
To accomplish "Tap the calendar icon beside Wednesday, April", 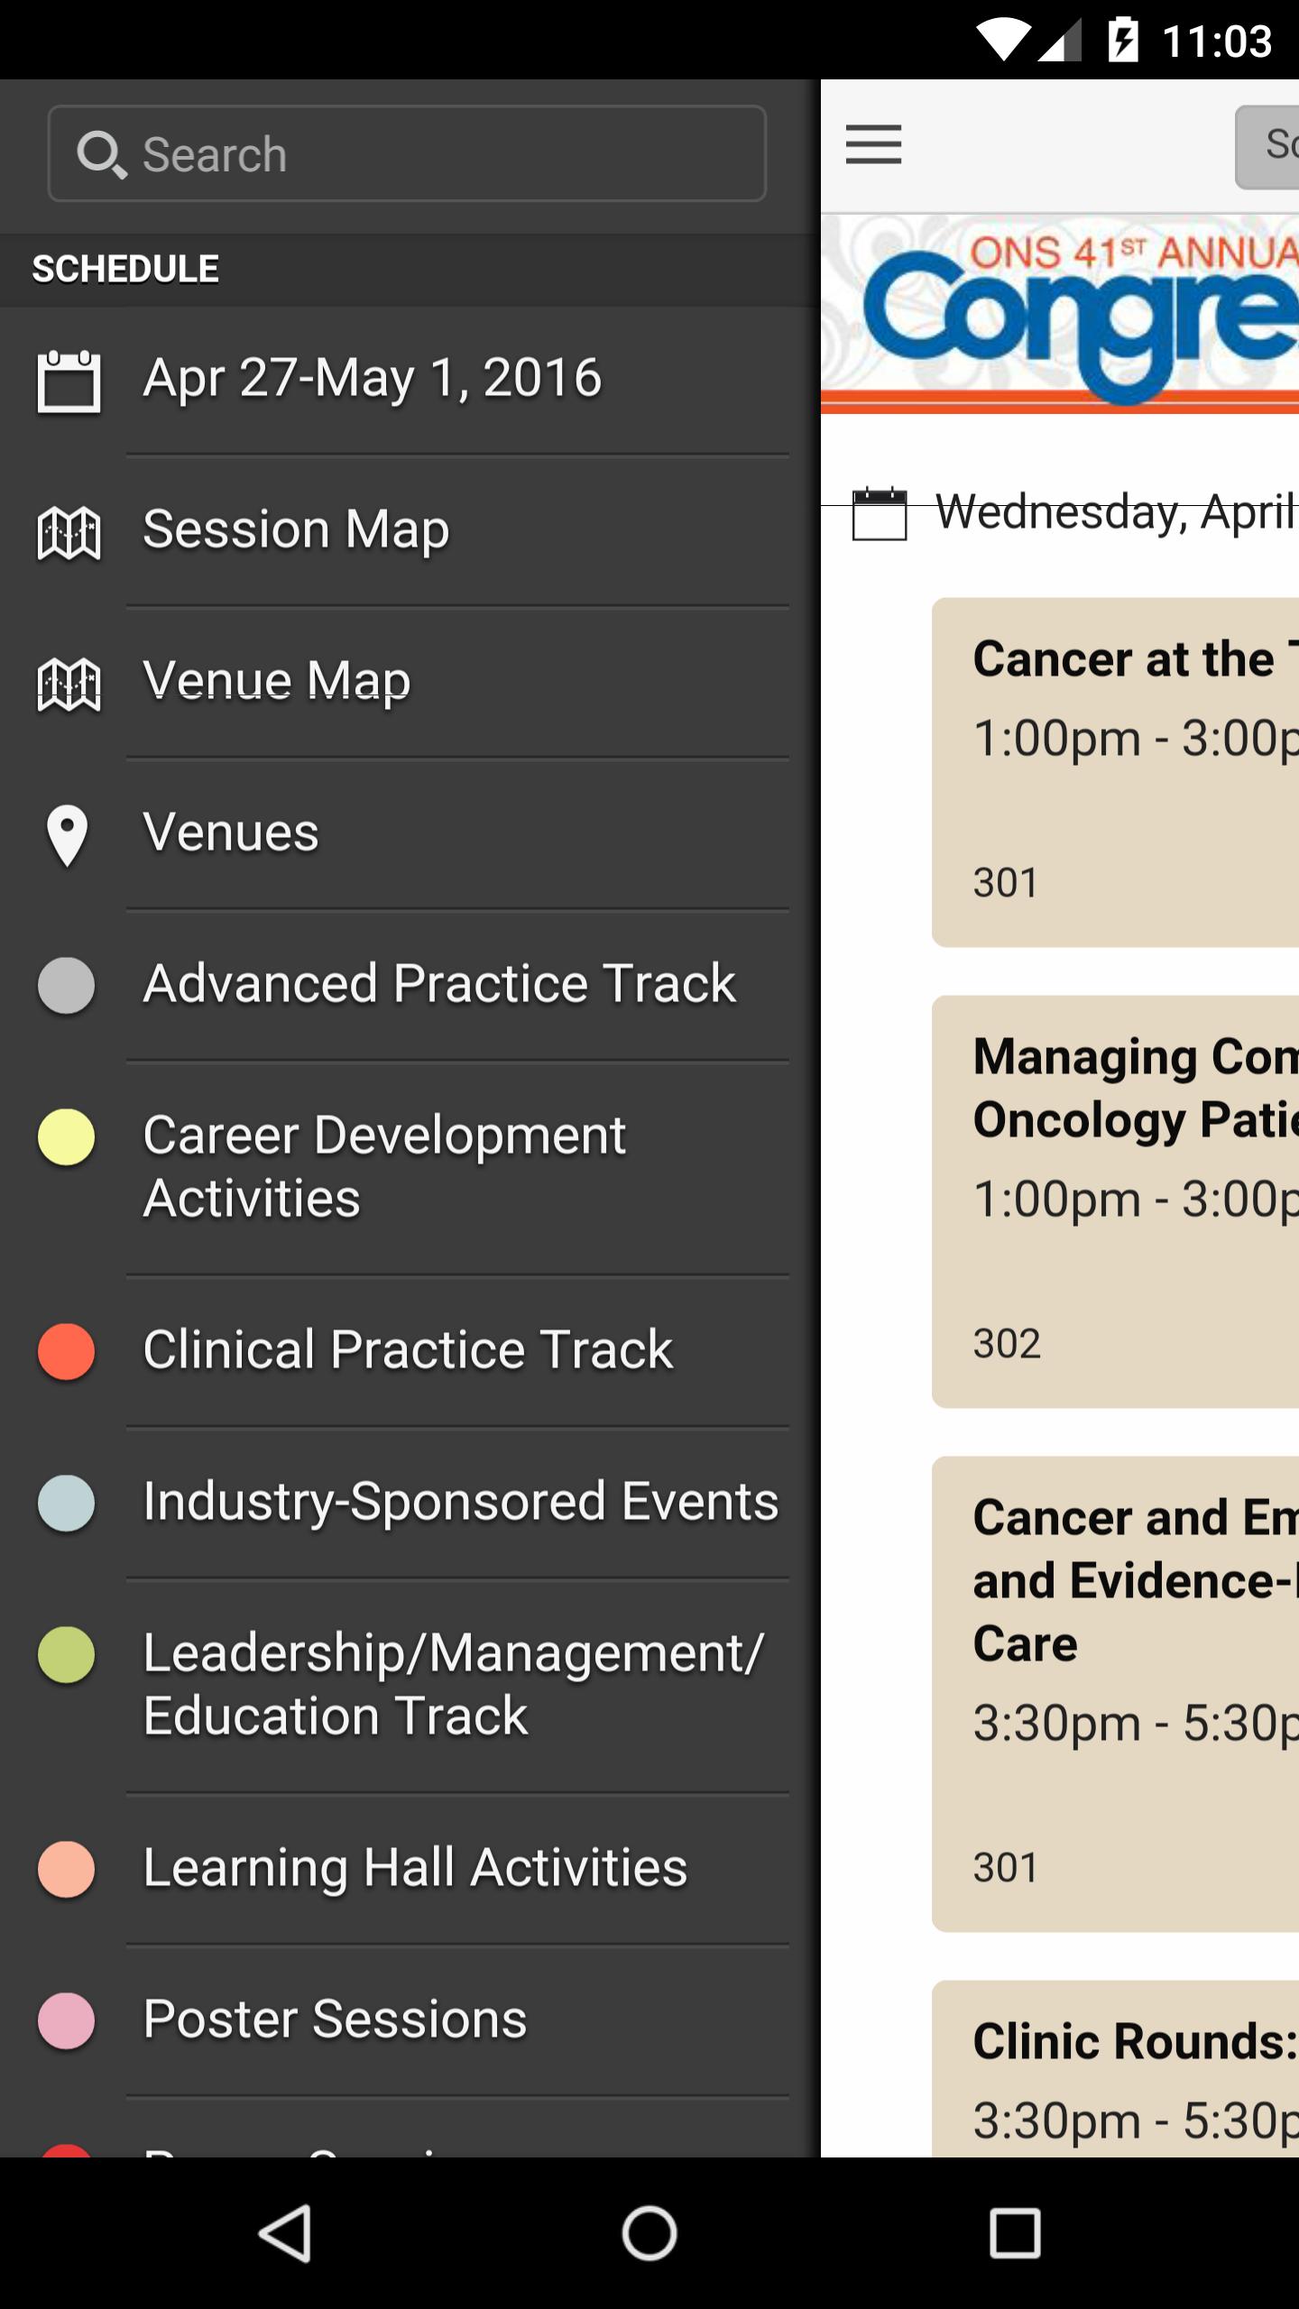I will point(880,513).
